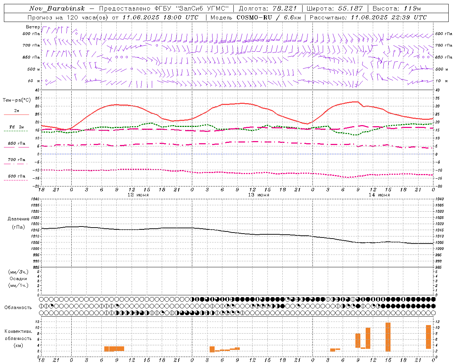This screenshot has height=363, width=454.
Task: Click the wide orange convective bar on 12 June morning
Action: point(114,349)
